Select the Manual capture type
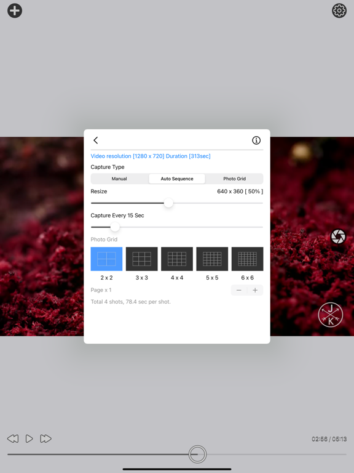The image size is (354, 473). [x=119, y=179]
